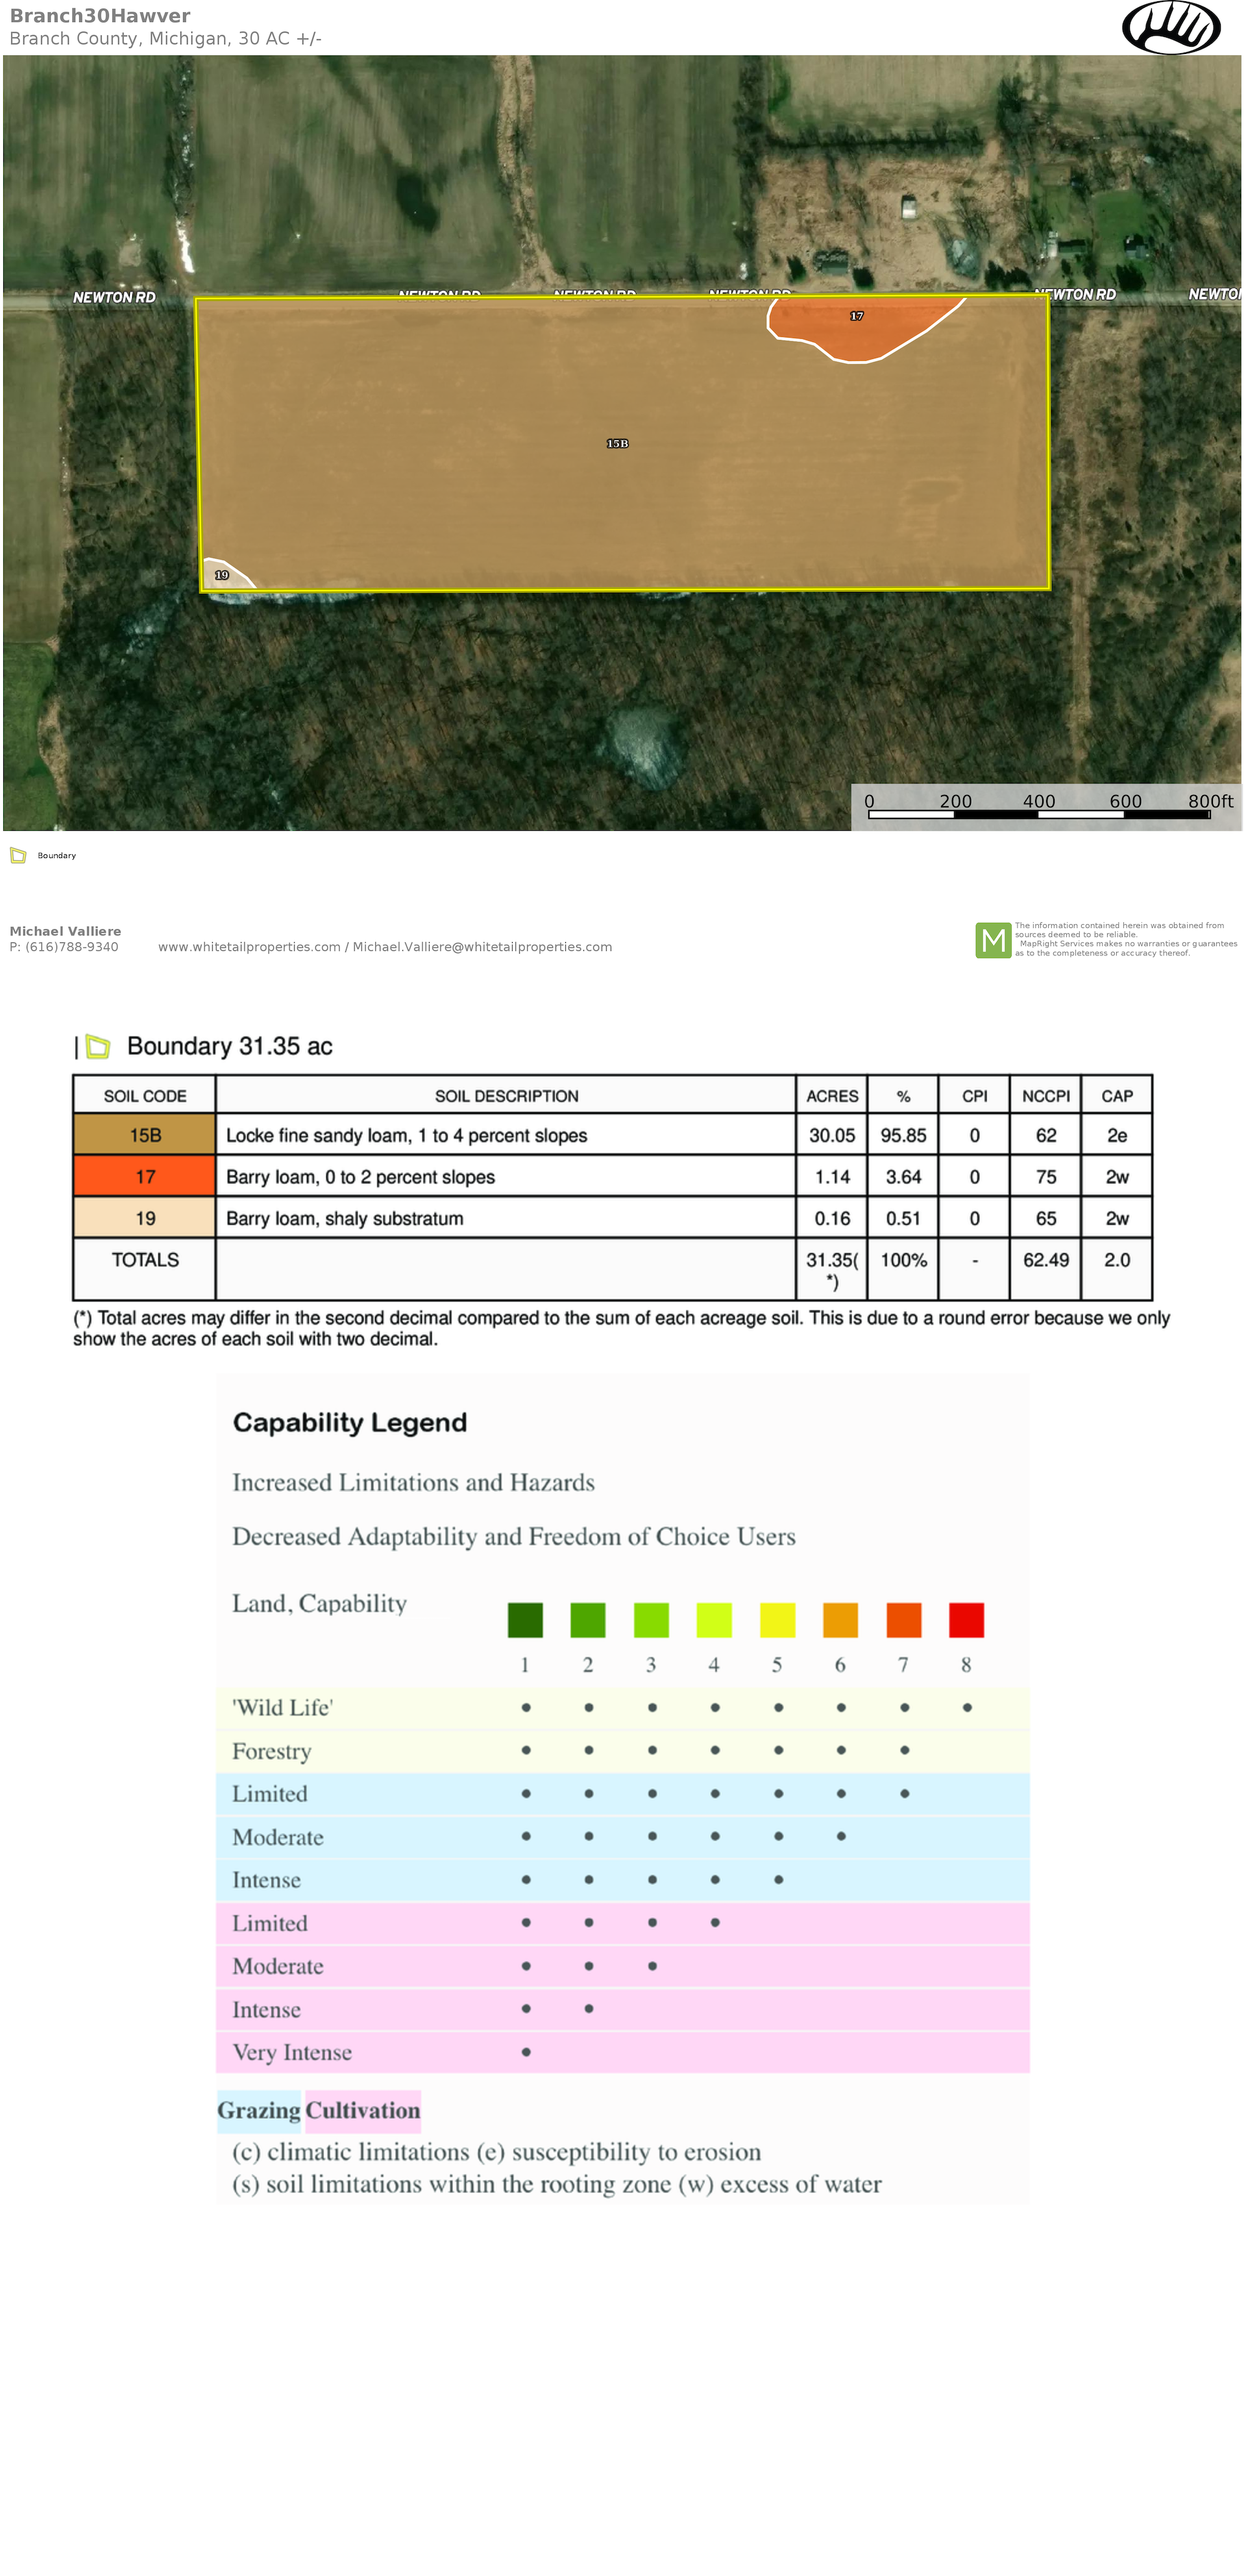The width and height of the screenshot is (1246, 2576).
Task: Open the www.whitetailproperties.com website link
Action: (x=249, y=947)
